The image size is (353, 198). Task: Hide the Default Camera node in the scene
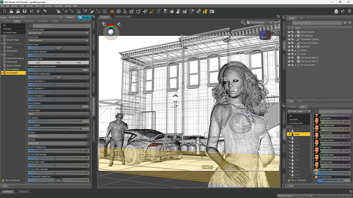click(x=289, y=32)
